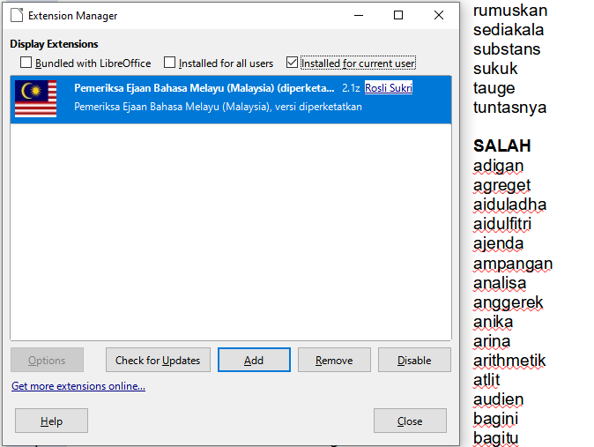Click extension description 'versi diperketatkan'
The image size is (594, 447).
(x=318, y=107)
